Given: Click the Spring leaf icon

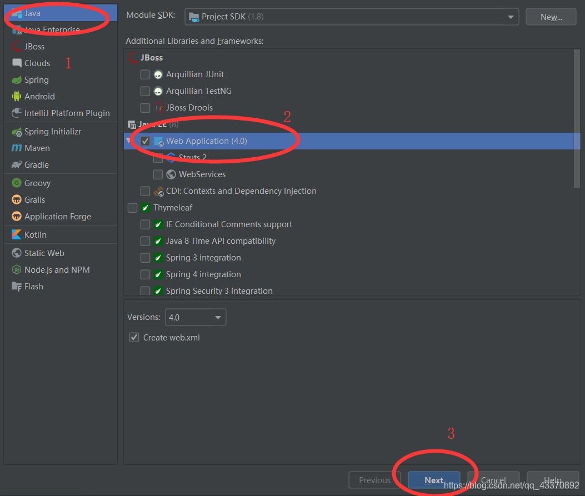Looking at the screenshot, I should 17,80.
